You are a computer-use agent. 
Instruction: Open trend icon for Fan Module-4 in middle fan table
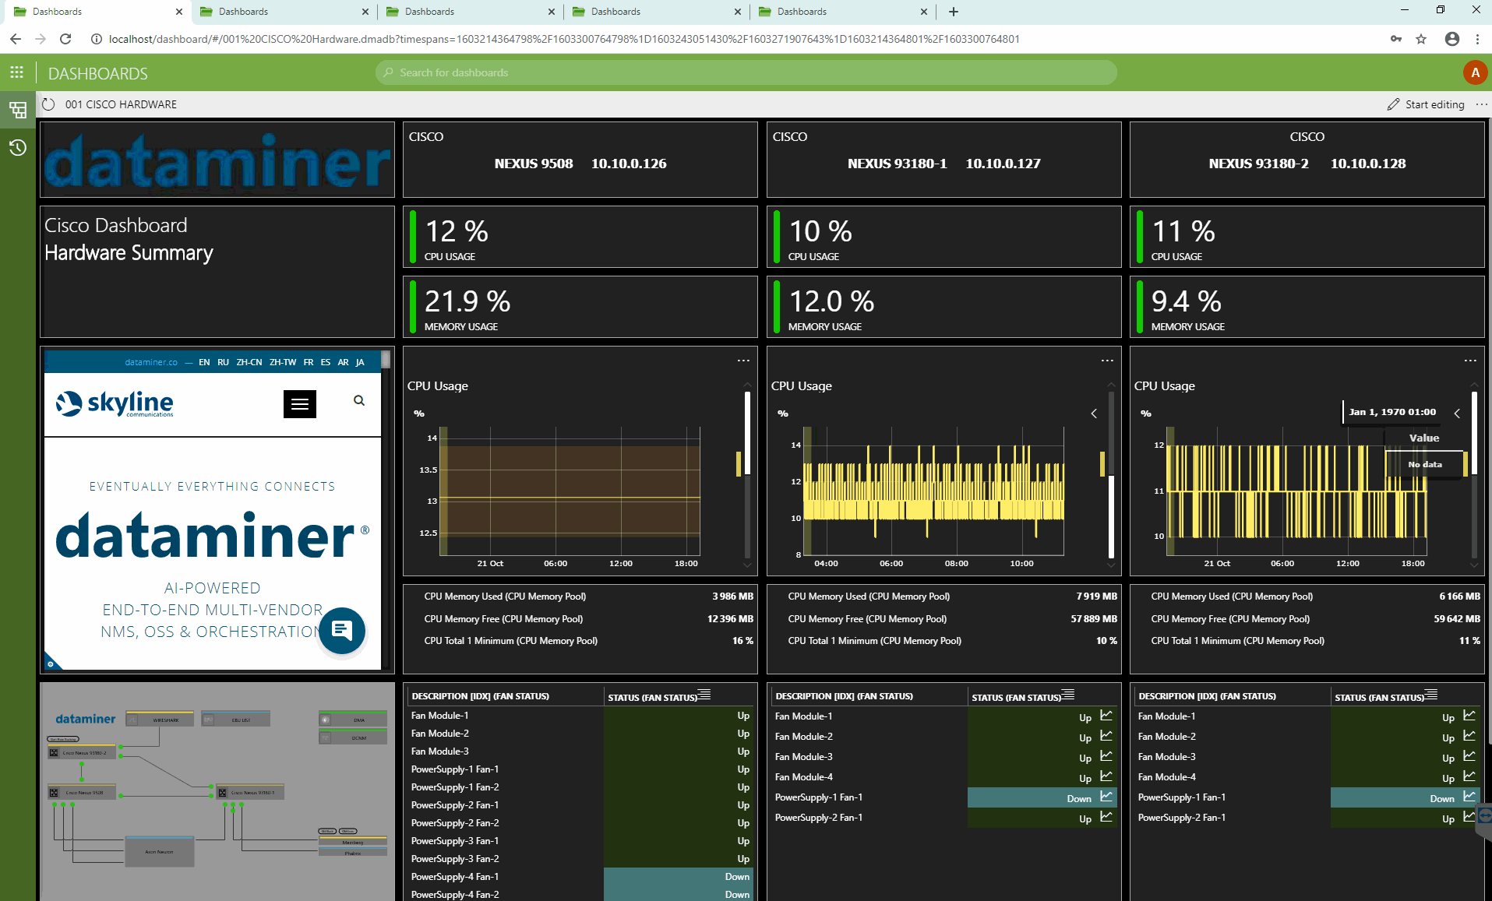pos(1106,776)
